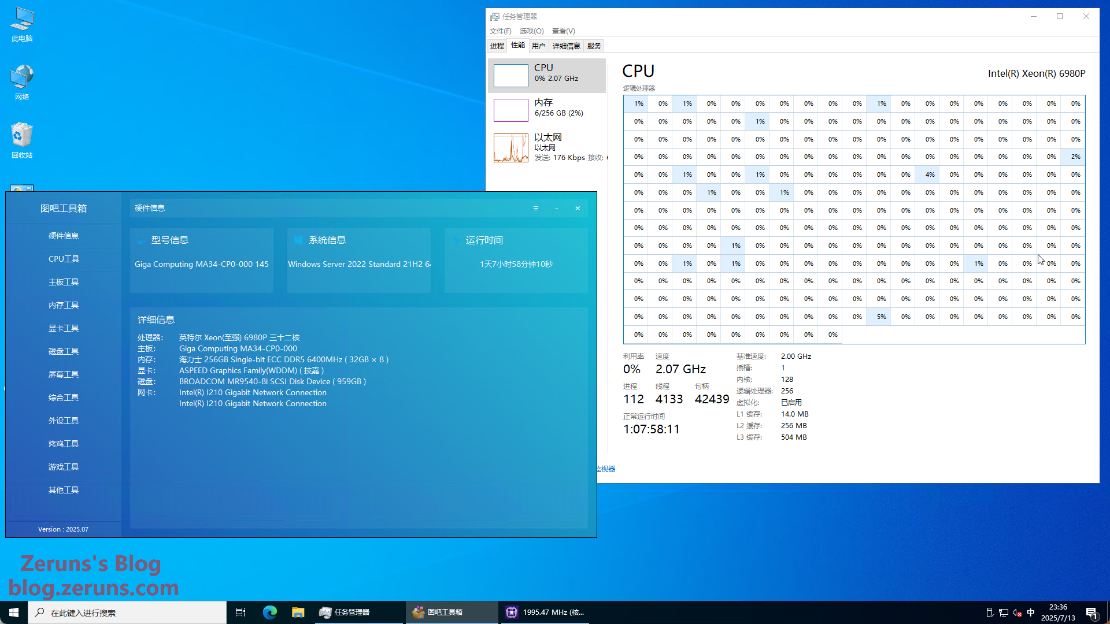Launch Microsoft Edge from taskbar
Image resolution: width=1110 pixels, height=624 pixels.
point(270,612)
